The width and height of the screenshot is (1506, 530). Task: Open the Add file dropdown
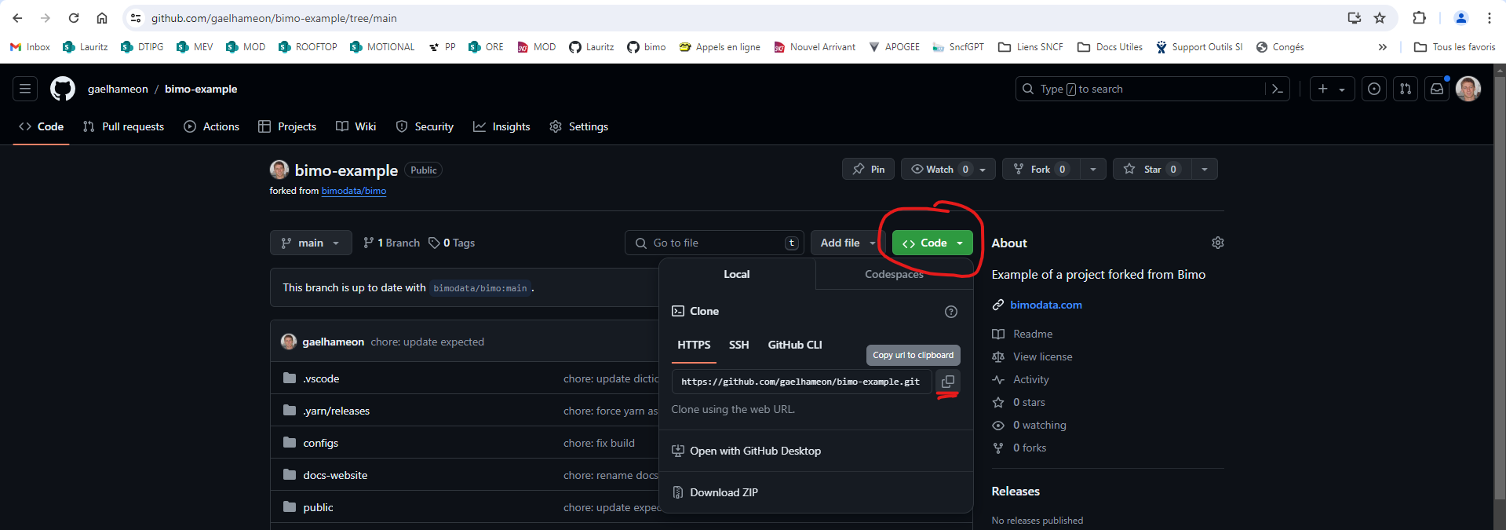pos(848,243)
